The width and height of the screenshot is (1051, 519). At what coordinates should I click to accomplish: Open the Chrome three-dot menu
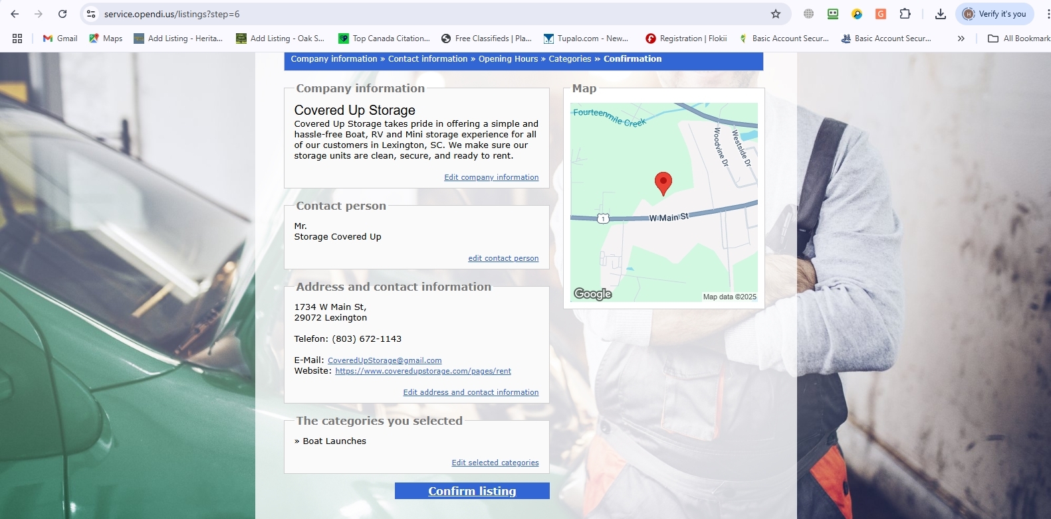pyautogui.click(x=1048, y=14)
